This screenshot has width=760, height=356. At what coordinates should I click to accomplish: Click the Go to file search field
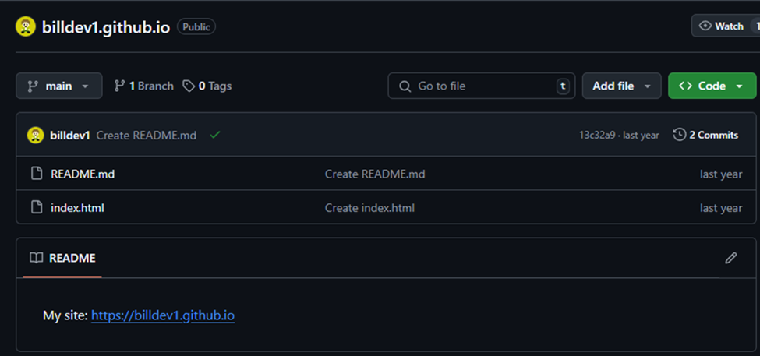click(x=481, y=86)
